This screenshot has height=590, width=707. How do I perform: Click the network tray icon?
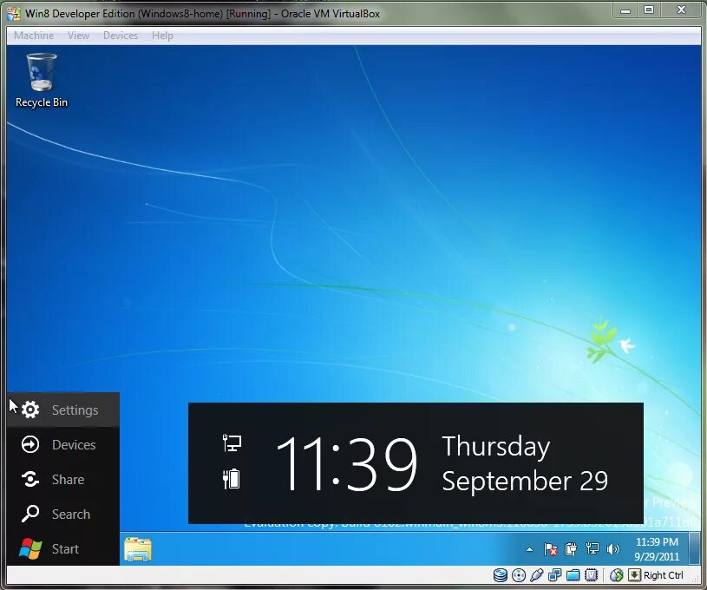coord(592,549)
